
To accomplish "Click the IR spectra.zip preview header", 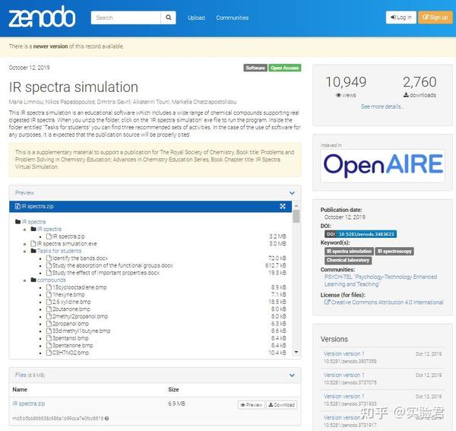I will tap(150, 206).
